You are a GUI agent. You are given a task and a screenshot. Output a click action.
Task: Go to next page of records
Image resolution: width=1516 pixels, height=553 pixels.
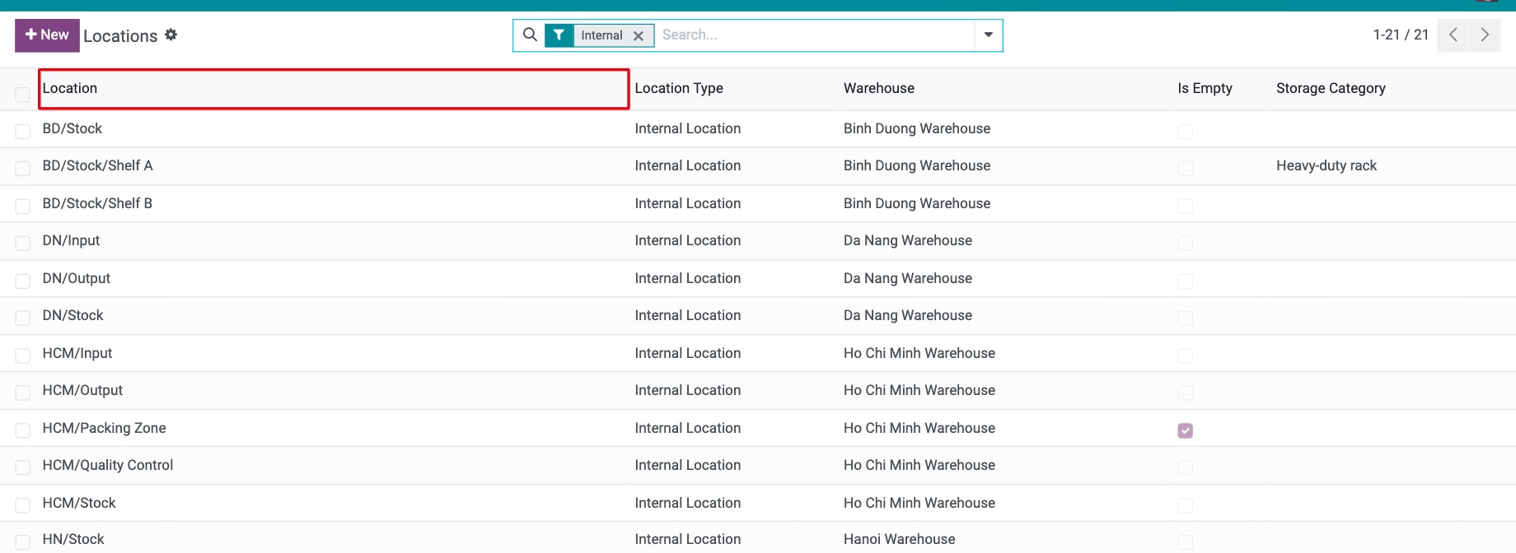tap(1485, 35)
